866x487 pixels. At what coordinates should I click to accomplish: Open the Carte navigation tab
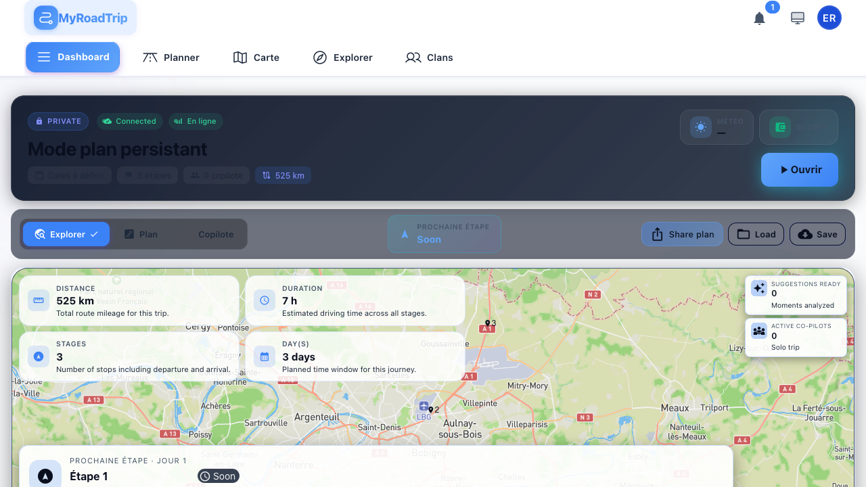point(256,57)
